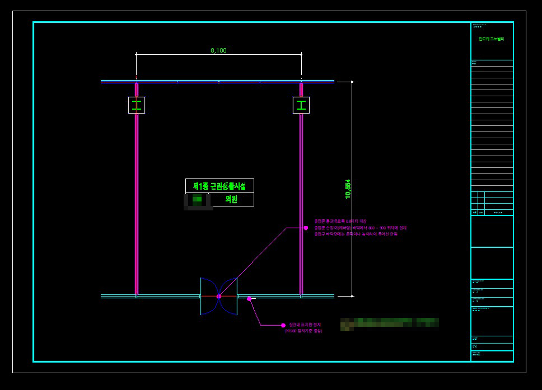This screenshot has height=390, width=542.
Task: Select the bottom magenta signage installation note
Action: (304, 328)
